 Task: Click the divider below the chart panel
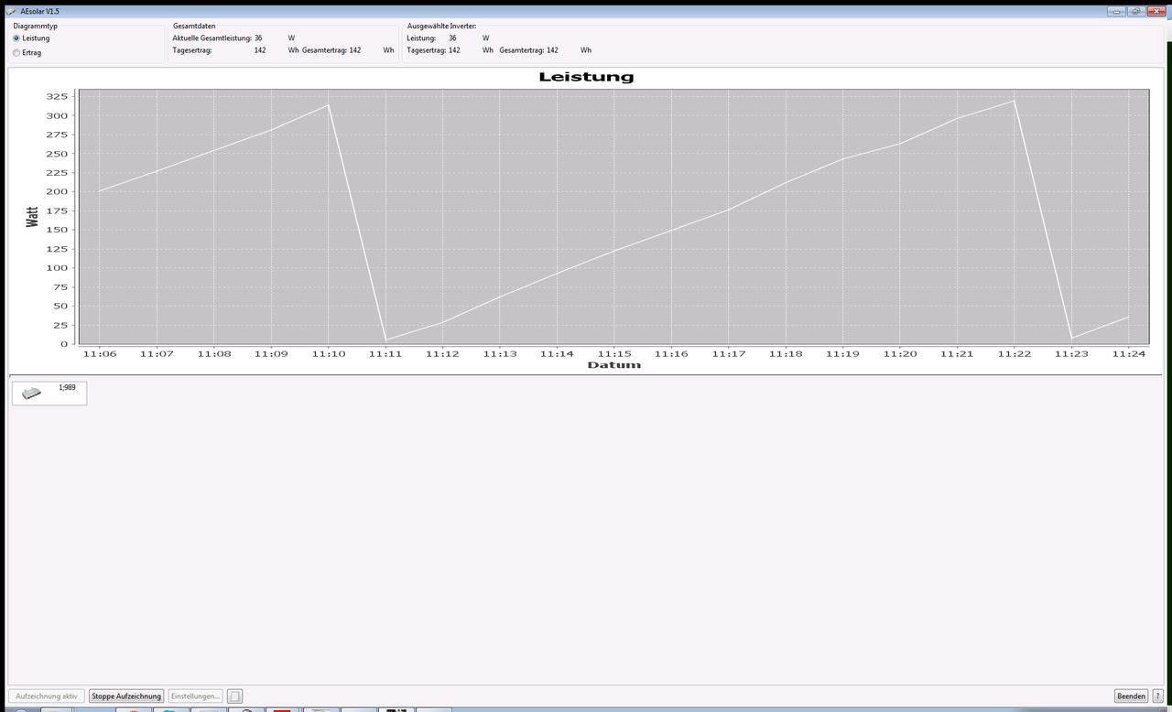pyautogui.click(x=586, y=375)
